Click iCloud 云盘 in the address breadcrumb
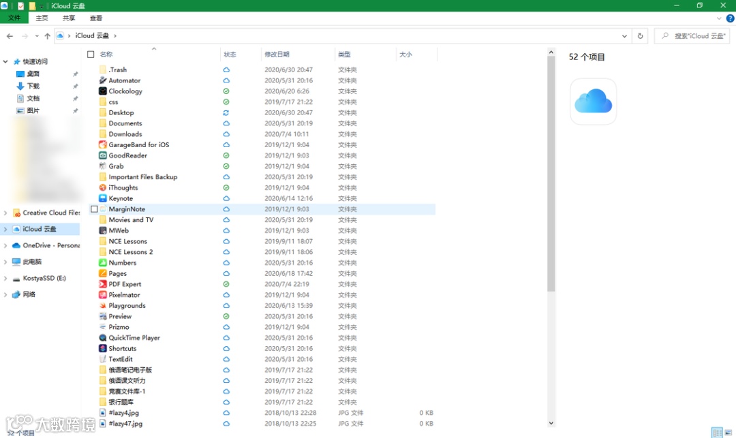The image size is (736, 438). pos(92,35)
